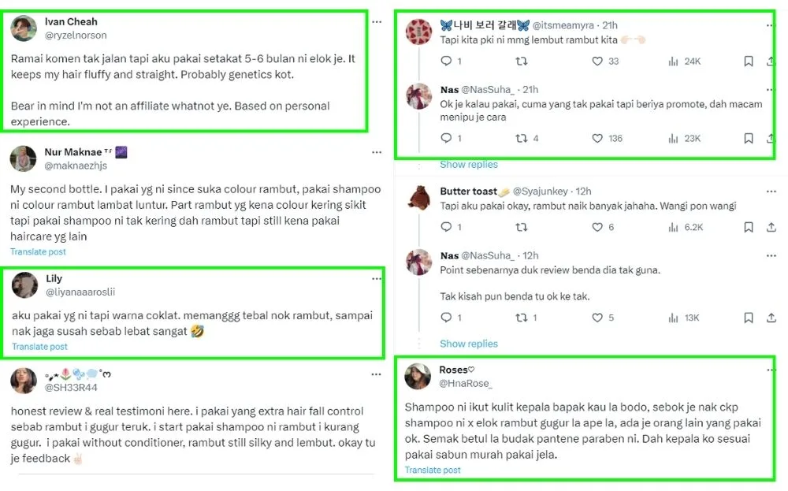Like Butter toast's tweet with 6 likes
The image size is (788, 491).
[597, 227]
